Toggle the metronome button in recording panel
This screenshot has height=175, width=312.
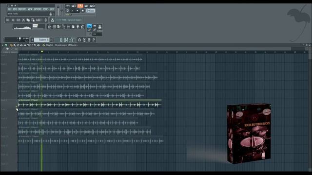click(x=68, y=6)
